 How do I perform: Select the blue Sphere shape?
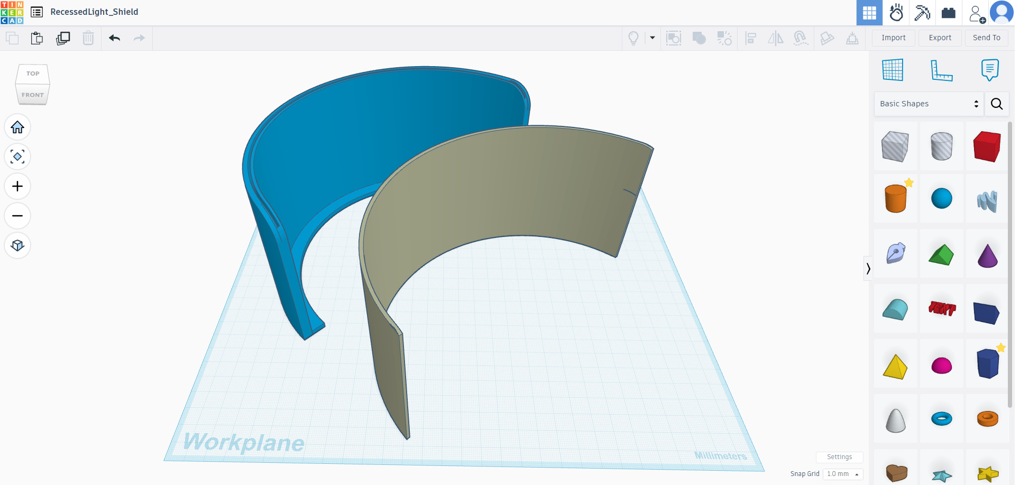(x=942, y=199)
